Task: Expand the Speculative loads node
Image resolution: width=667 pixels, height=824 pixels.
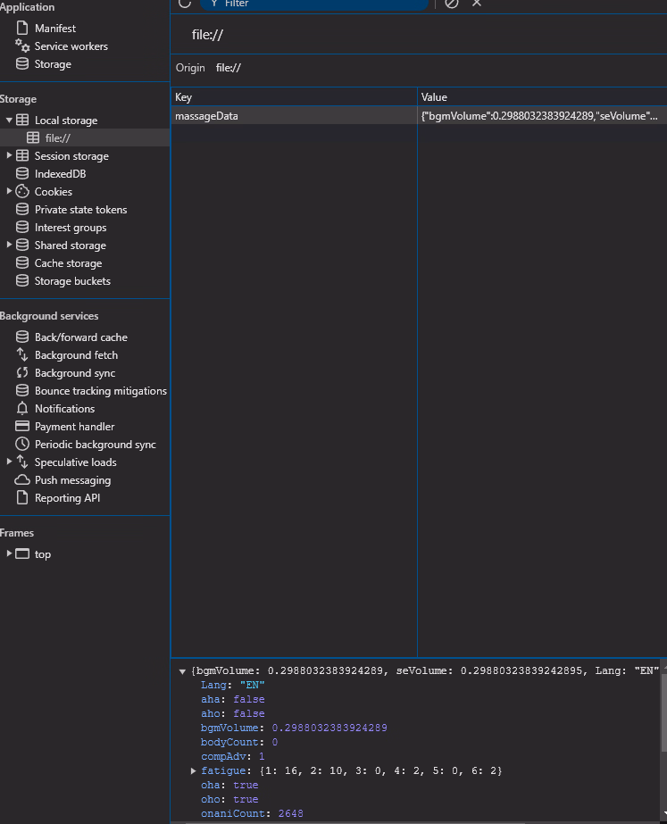Action: [x=9, y=462]
